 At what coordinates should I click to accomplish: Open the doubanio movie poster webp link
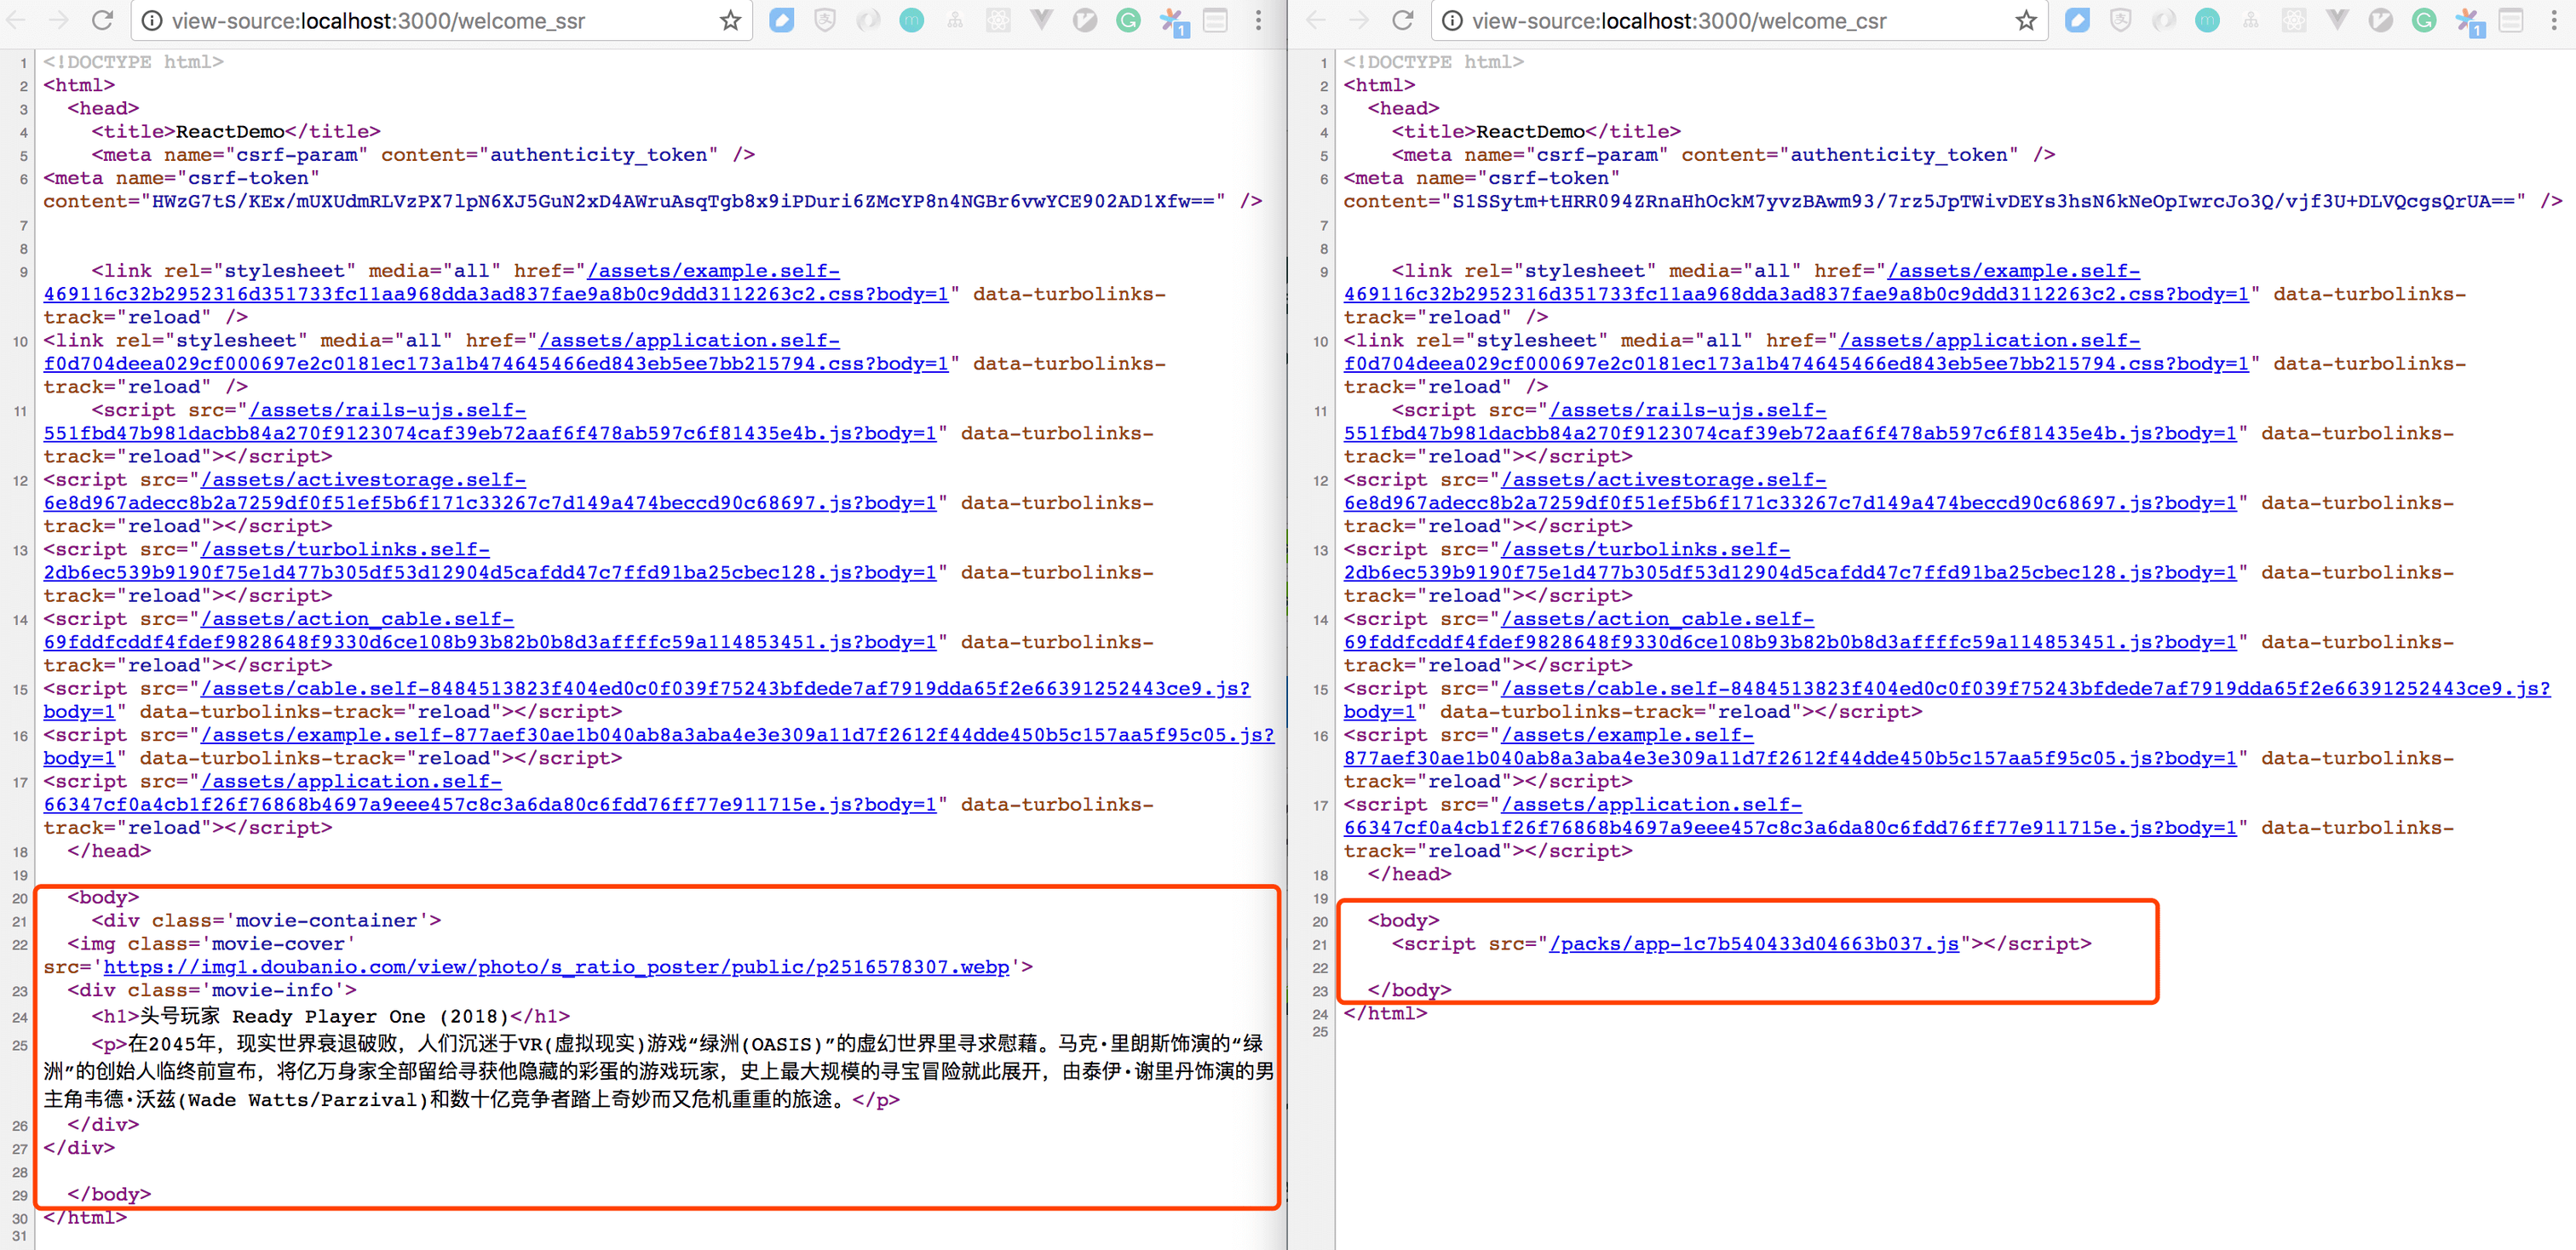click(x=556, y=967)
